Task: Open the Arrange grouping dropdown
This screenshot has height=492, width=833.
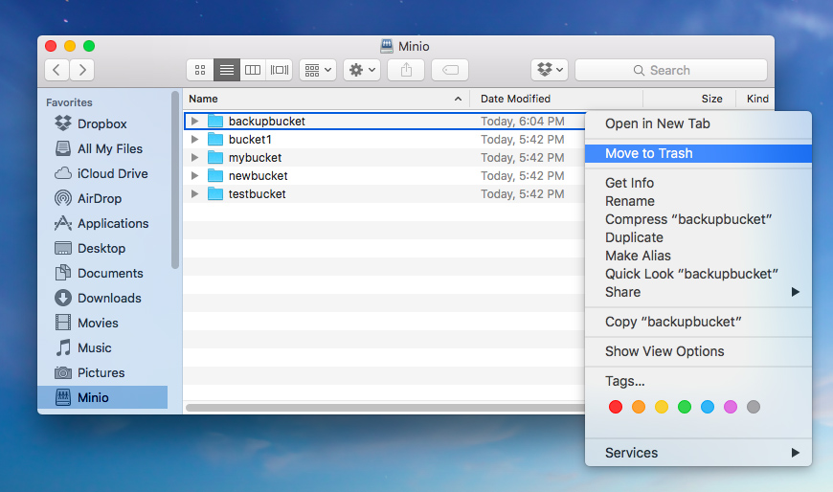Action: click(x=317, y=70)
